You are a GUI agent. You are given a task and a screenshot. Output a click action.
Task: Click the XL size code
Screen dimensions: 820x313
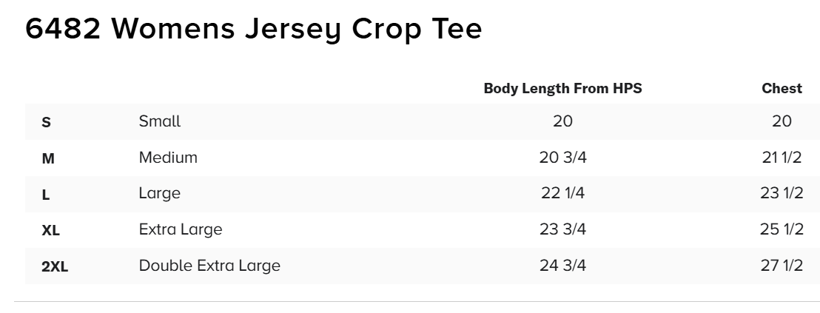[51, 230]
